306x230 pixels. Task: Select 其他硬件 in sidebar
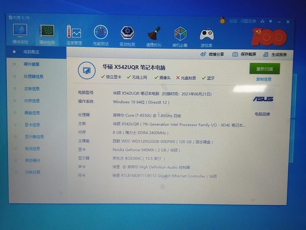(x=33, y=160)
